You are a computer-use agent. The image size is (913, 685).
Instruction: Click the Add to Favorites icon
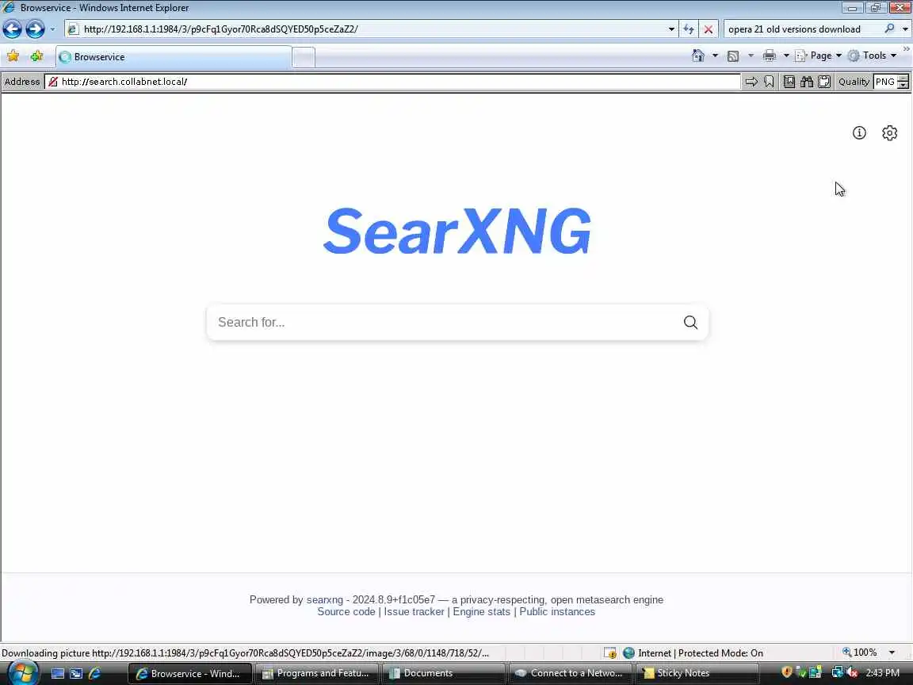coord(36,56)
